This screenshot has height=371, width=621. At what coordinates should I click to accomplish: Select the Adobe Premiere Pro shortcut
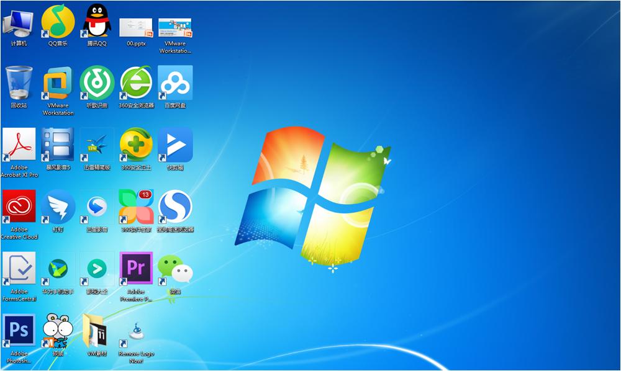click(x=136, y=269)
